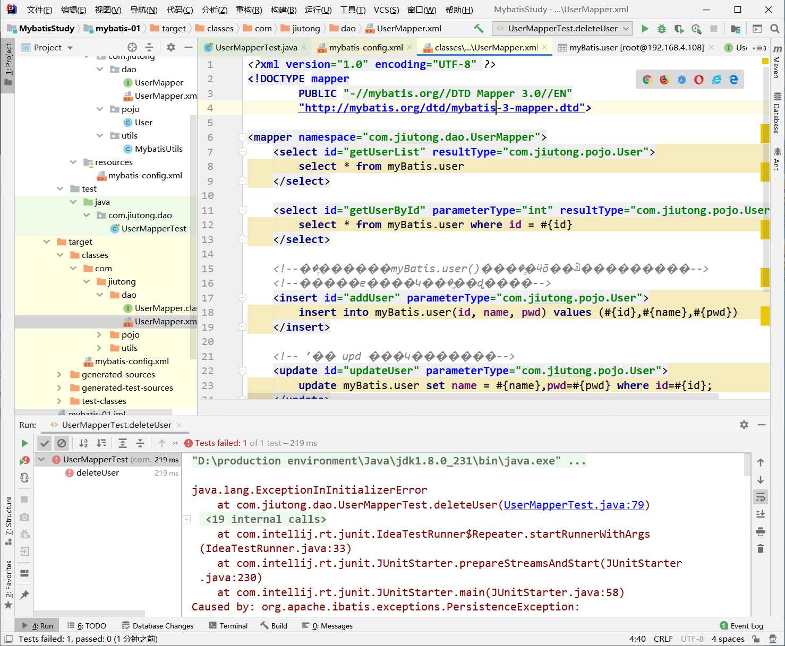Image resolution: width=785 pixels, height=646 pixels.
Task: Sort test results alphabetically
Action: 83,443
